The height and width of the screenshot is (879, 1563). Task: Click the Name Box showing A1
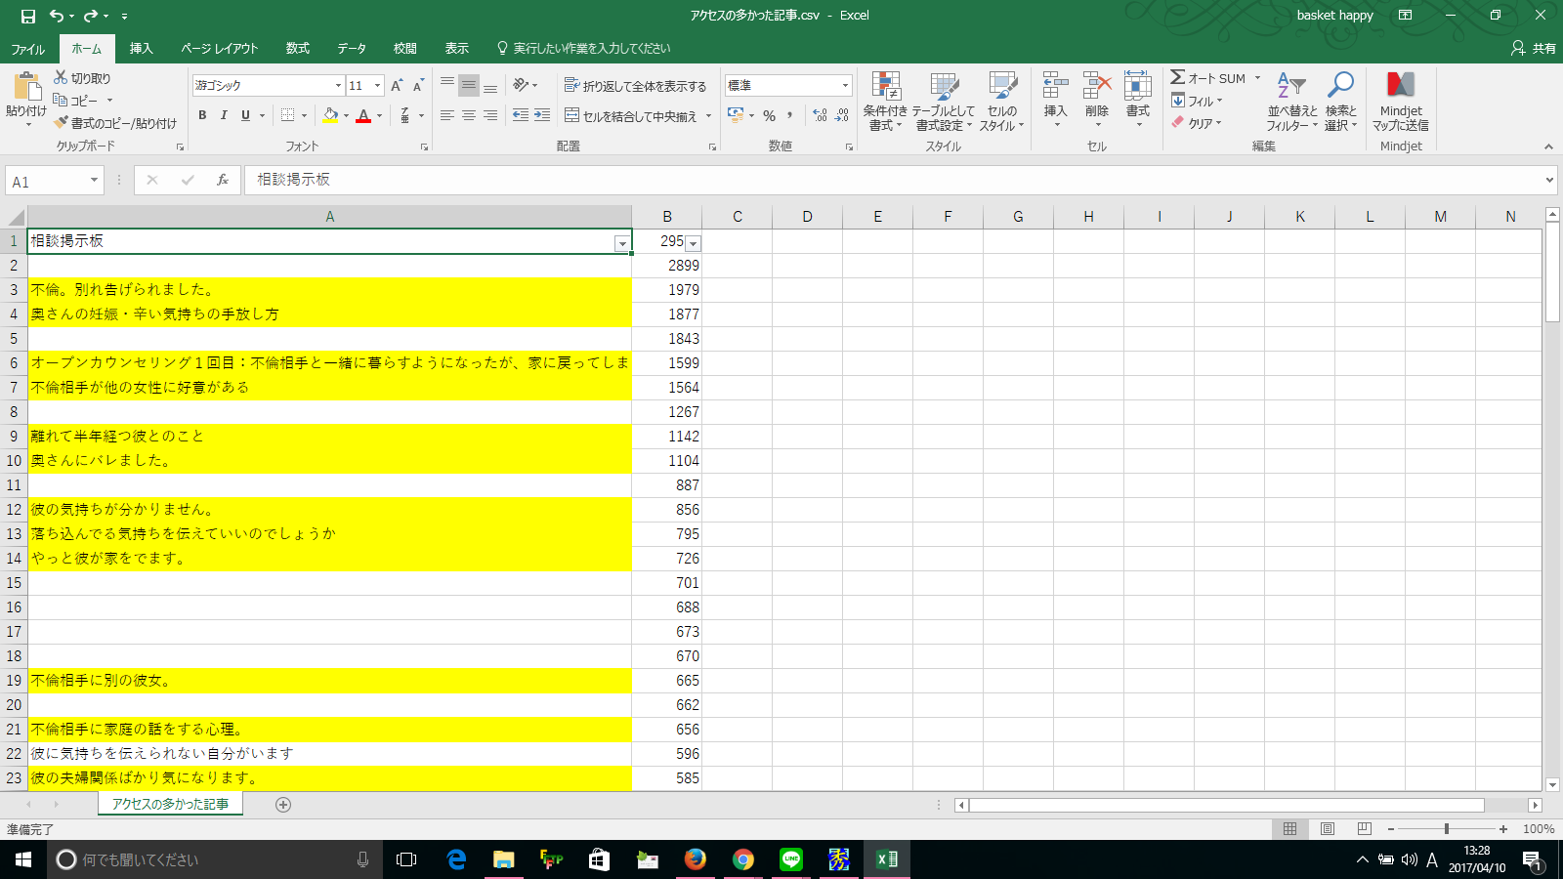coord(47,181)
